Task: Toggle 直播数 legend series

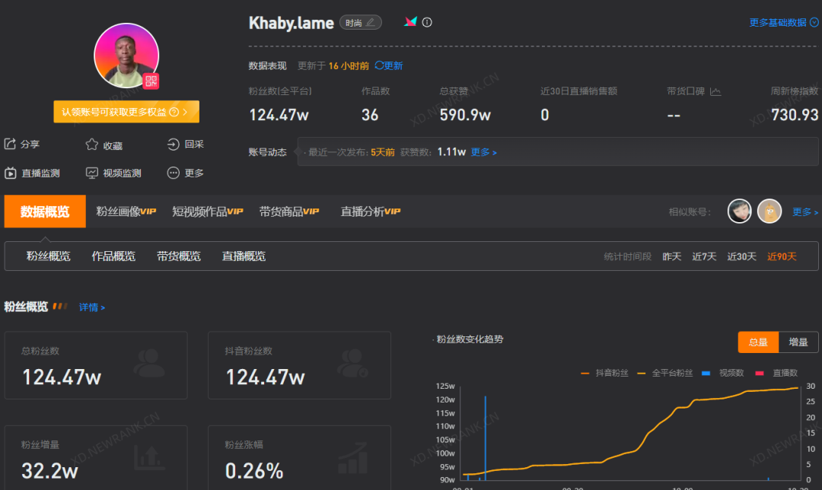Action: tap(776, 373)
